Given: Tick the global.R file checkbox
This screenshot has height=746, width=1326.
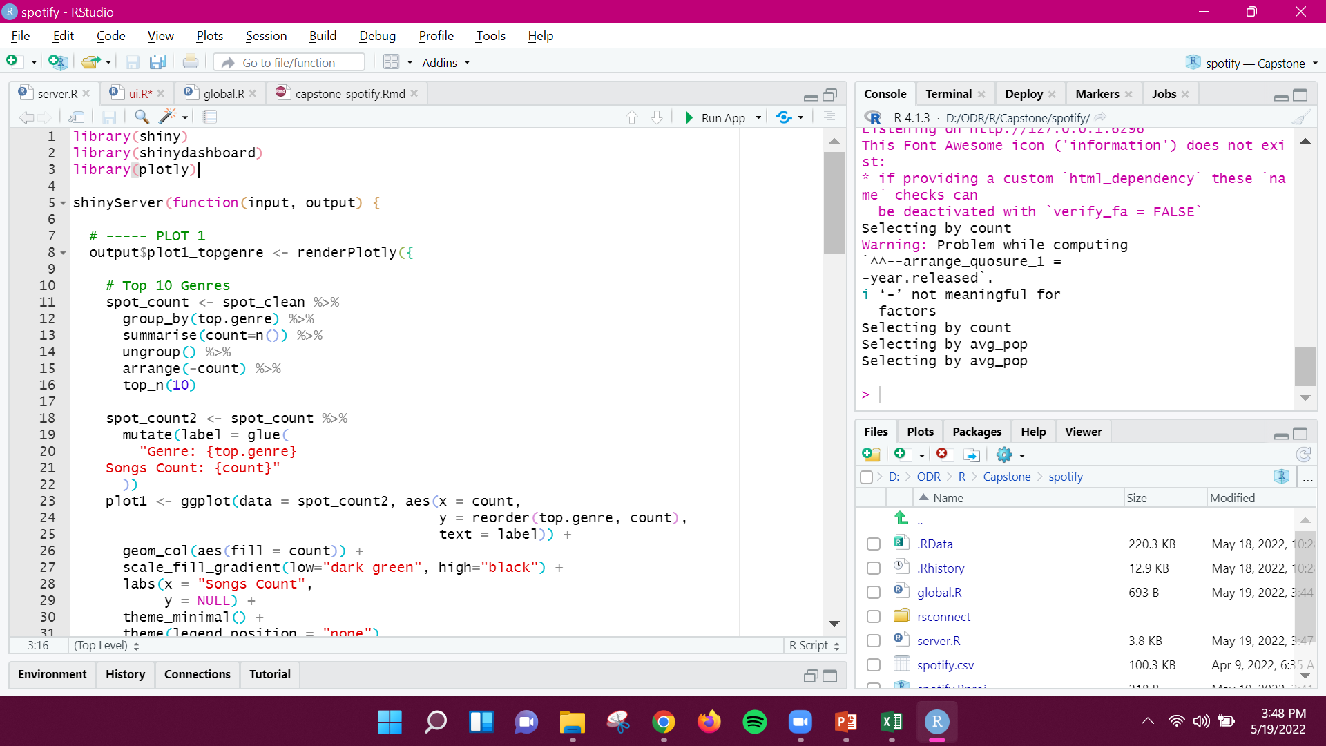Looking at the screenshot, I should 874,593.
